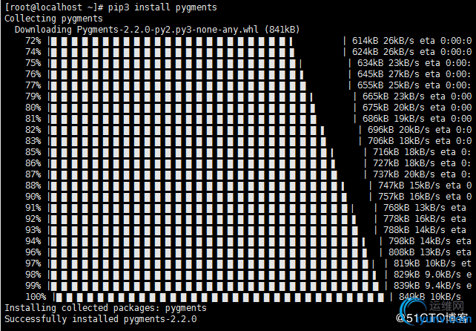
Task: Click the 82% progress label
Action: [x=33, y=130]
